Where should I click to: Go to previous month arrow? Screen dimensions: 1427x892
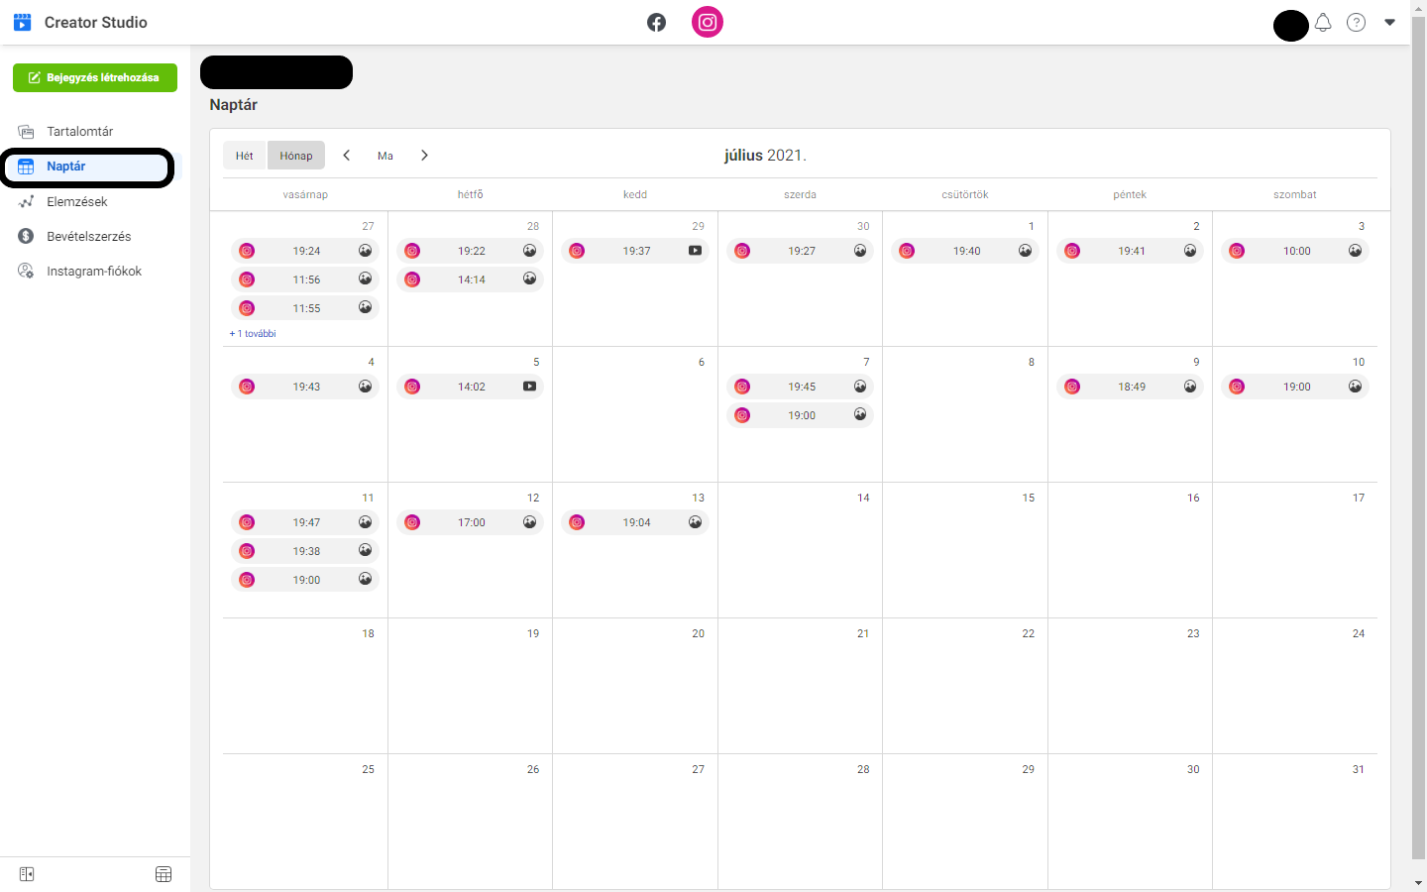[347, 156]
